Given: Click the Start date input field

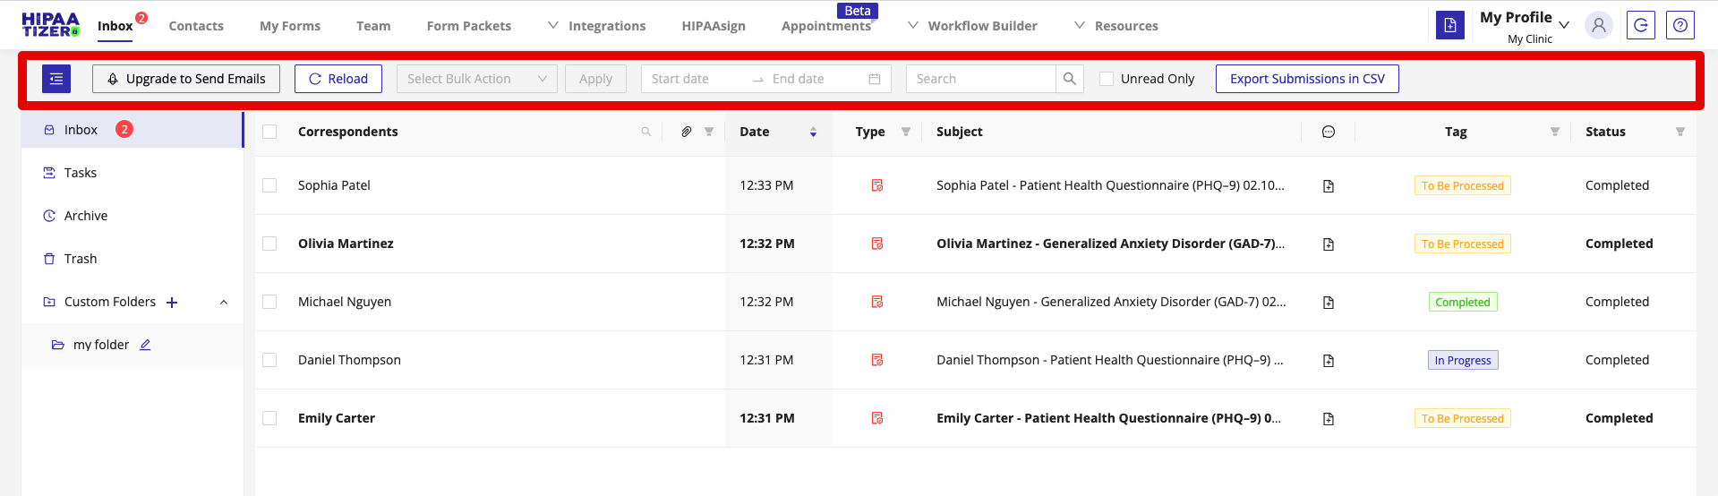Looking at the screenshot, I should point(694,79).
